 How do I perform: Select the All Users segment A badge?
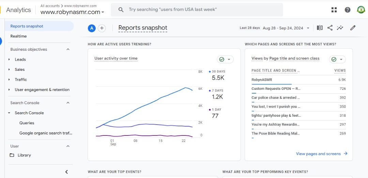pos(91,28)
